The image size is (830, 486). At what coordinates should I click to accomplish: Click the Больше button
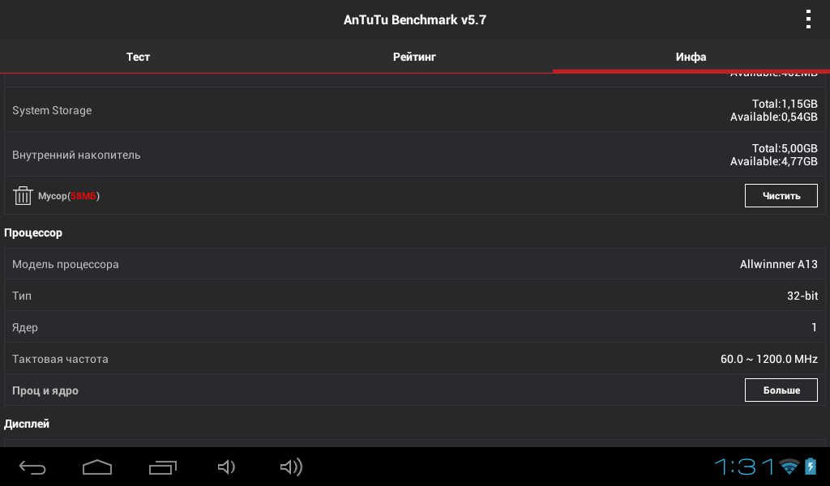point(781,390)
